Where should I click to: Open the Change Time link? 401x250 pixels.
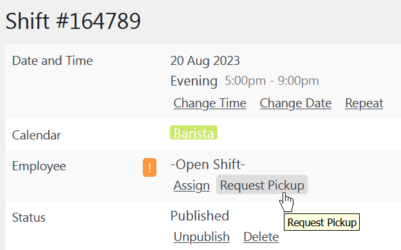pyautogui.click(x=210, y=103)
